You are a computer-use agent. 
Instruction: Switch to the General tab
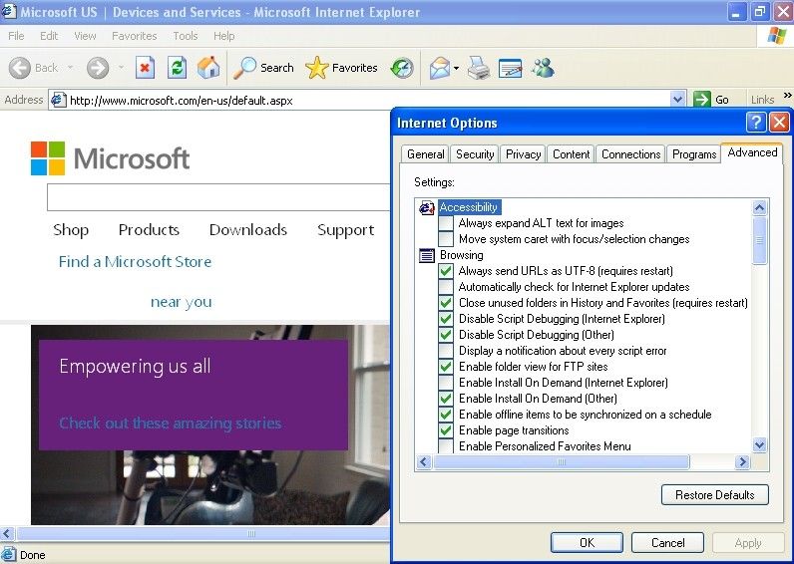coord(425,154)
